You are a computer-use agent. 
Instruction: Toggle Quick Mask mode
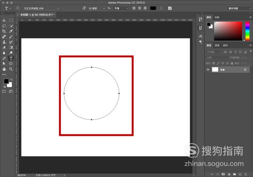(x=4, y=91)
